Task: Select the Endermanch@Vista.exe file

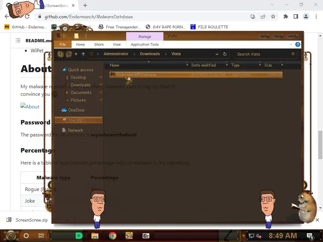Action: pyautogui.click(x=196, y=74)
